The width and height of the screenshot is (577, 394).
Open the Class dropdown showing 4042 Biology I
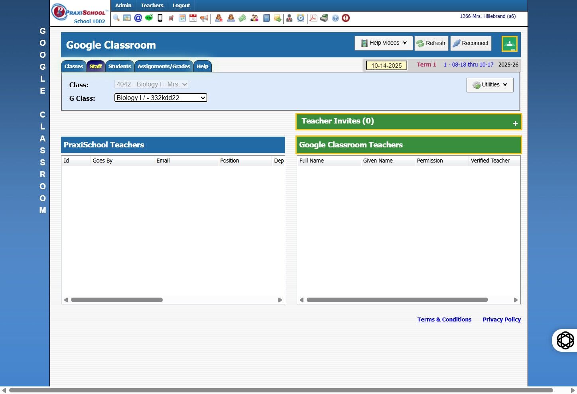coord(152,84)
